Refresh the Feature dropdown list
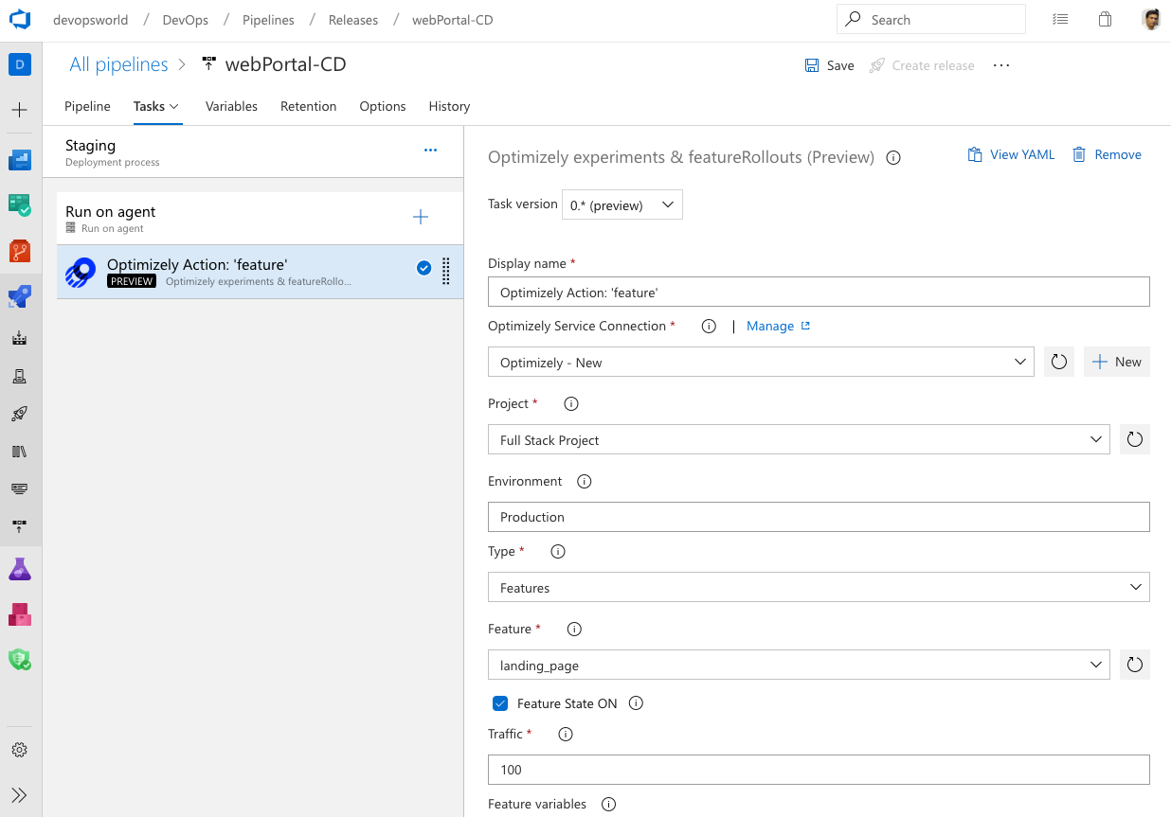Image resolution: width=1171 pixels, height=817 pixels. tap(1134, 666)
